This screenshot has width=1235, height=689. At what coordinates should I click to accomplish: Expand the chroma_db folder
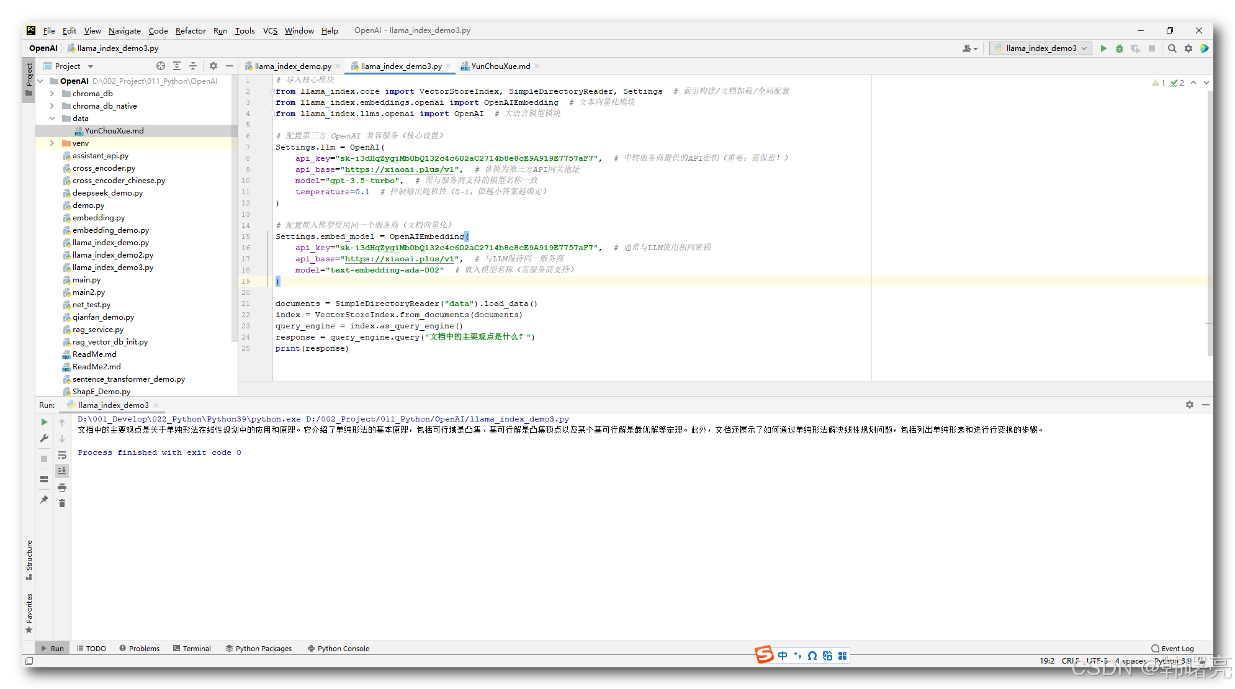pyautogui.click(x=52, y=93)
